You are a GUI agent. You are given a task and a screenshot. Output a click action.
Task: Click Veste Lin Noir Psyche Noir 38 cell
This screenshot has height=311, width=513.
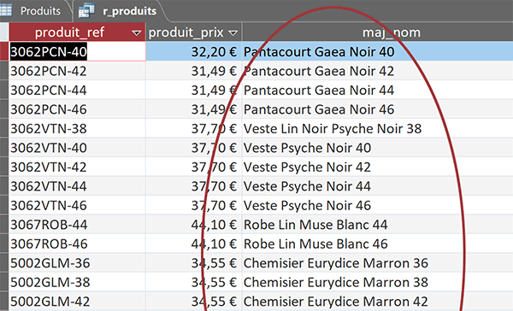(x=378, y=128)
